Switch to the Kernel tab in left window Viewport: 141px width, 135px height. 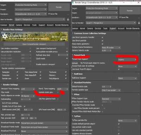[11, 25]
